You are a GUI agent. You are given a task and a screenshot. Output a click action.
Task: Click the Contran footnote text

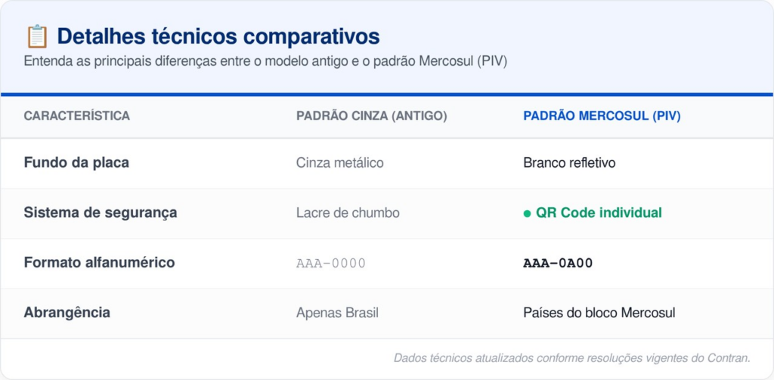pos(571,358)
